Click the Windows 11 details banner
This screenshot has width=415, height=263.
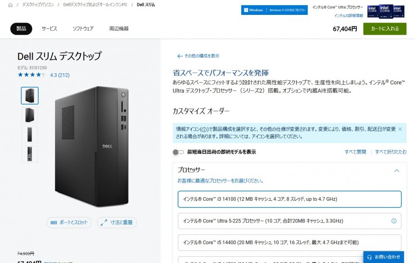[274, 10]
